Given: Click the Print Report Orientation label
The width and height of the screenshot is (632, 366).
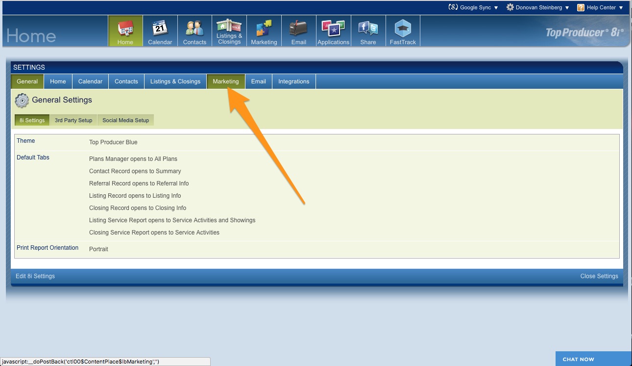Looking at the screenshot, I should 48,248.
